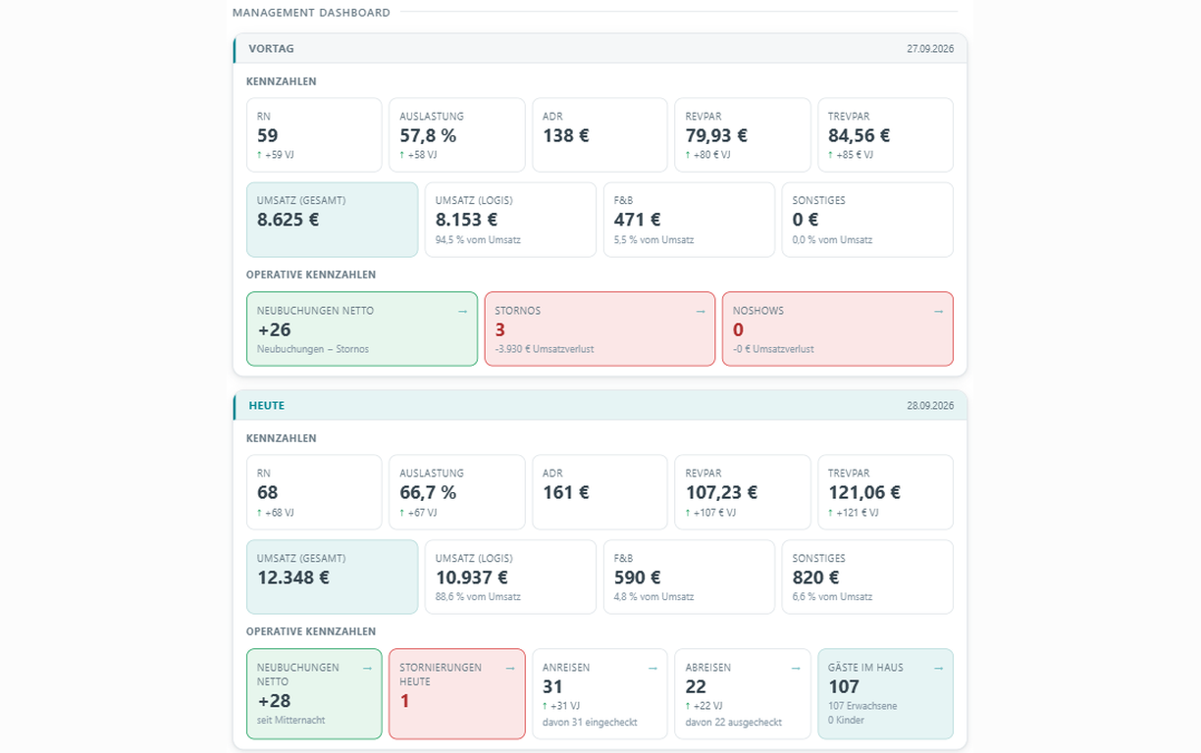The width and height of the screenshot is (1201, 753).
Task: Click the '+68 VJ' comparison text
Action: point(280,512)
